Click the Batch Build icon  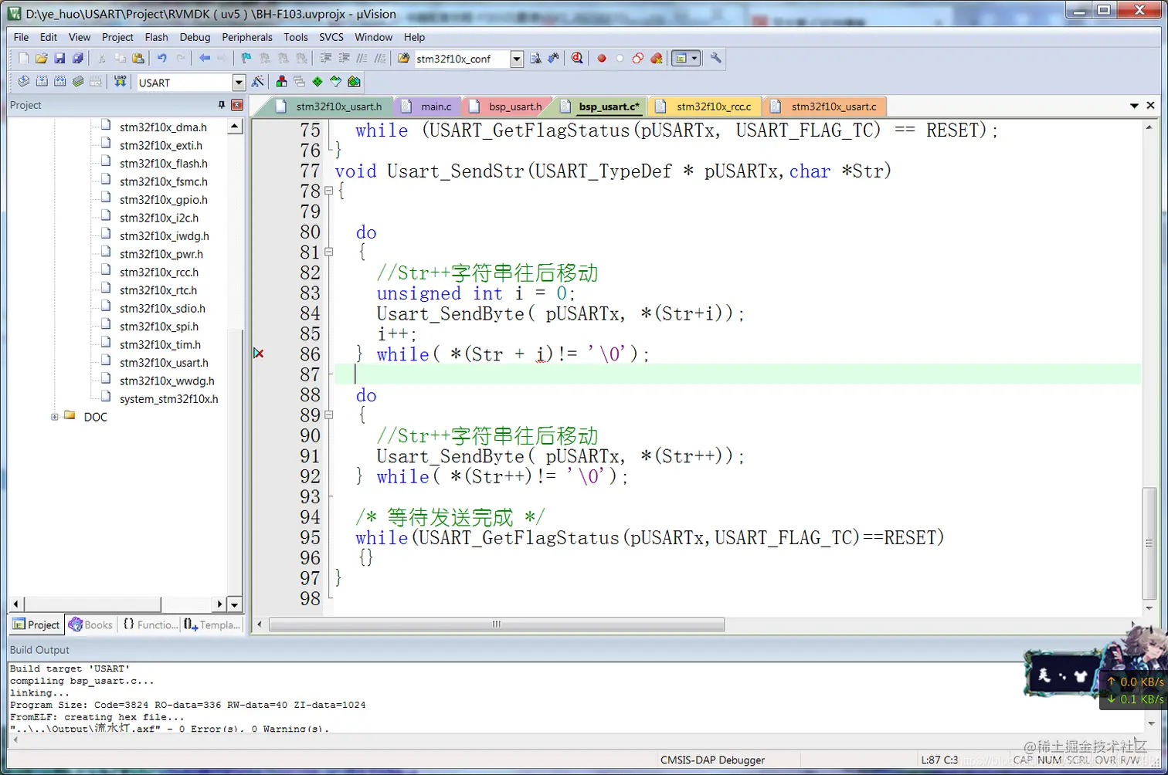coord(78,82)
